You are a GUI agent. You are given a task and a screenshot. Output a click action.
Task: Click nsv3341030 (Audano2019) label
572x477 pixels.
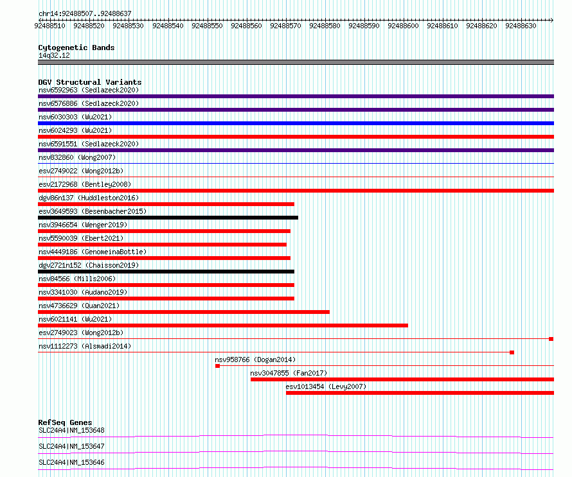83,292
